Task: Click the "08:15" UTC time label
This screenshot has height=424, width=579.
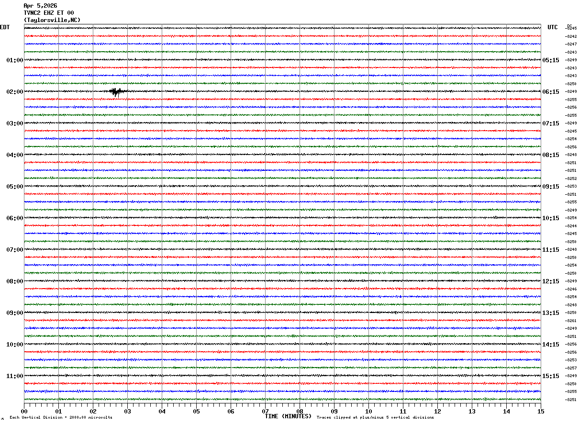Action: click(x=550, y=155)
